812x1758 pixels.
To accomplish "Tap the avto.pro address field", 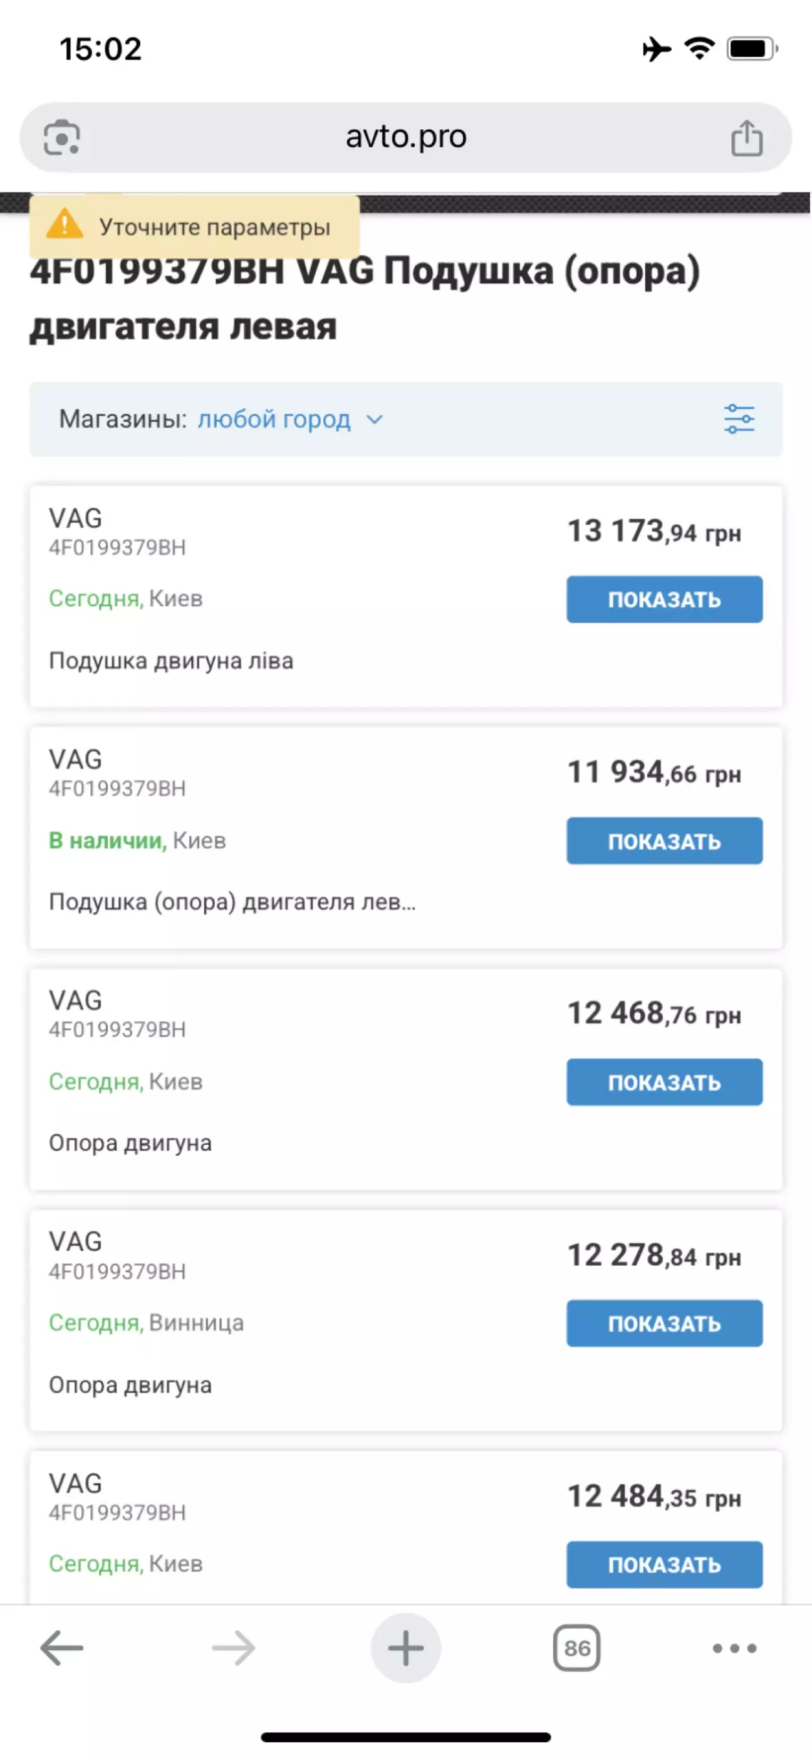I will (405, 137).
